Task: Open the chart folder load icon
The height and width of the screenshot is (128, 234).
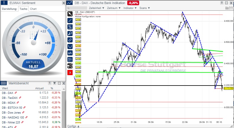Action: click(x=227, y=8)
